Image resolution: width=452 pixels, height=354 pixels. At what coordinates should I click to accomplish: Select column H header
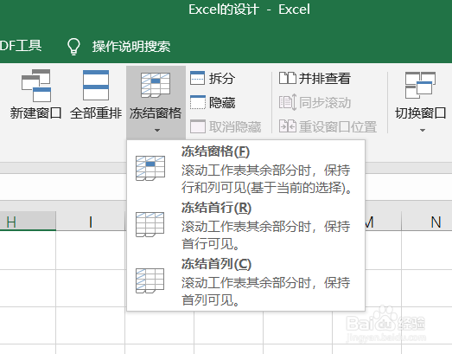click(28, 222)
